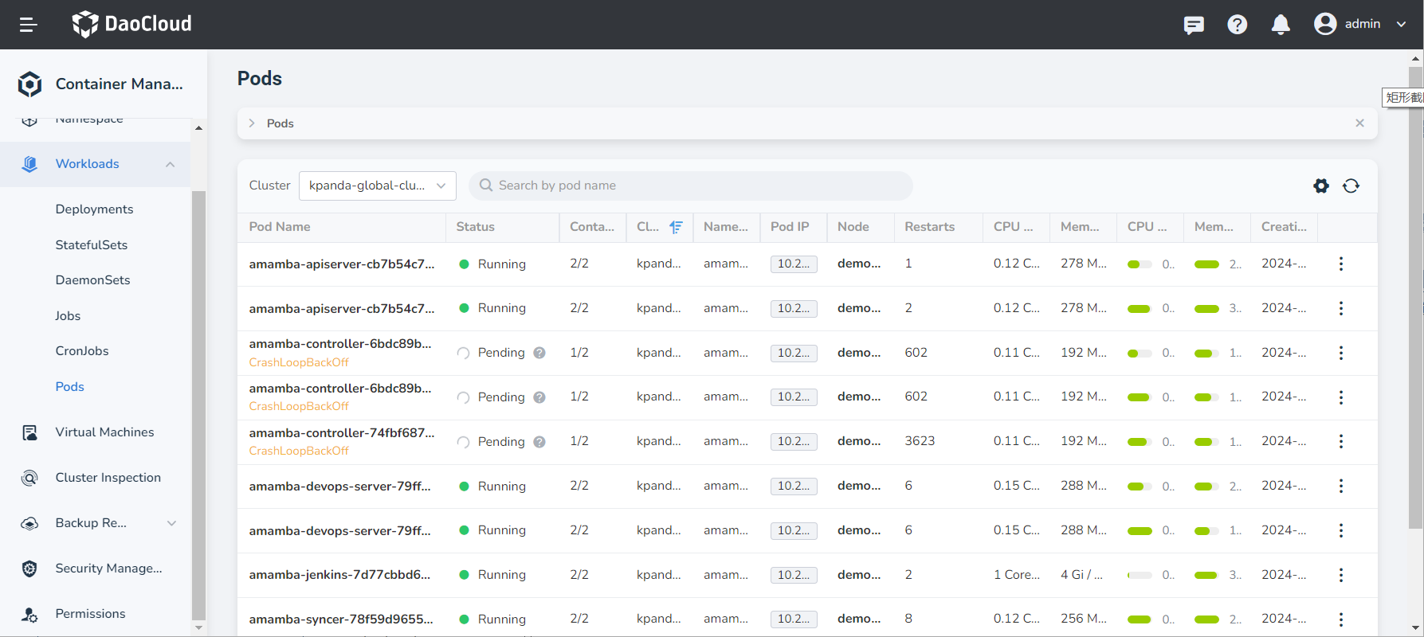
Task: Open StatefulSets in the sidebar
Action: point(91,245)
